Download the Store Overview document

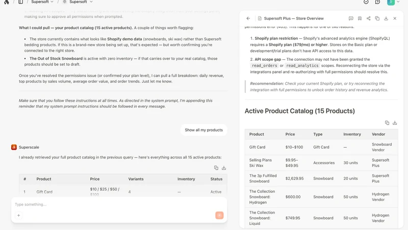click(x=386, y=18)
